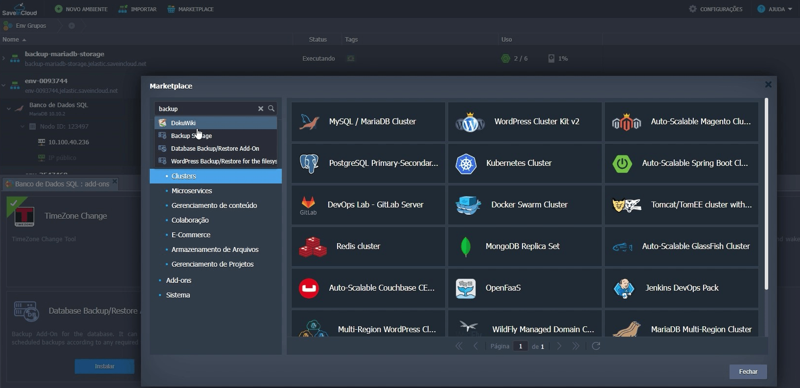Select the Tomcat/TomEE cluster cat icon
This screenshot has width=800, height=388.
[x=626, y=205]
